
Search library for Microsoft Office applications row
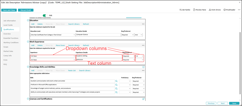pos(116,85)
